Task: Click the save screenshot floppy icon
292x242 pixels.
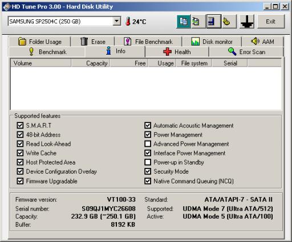Action: pos(213,22)
